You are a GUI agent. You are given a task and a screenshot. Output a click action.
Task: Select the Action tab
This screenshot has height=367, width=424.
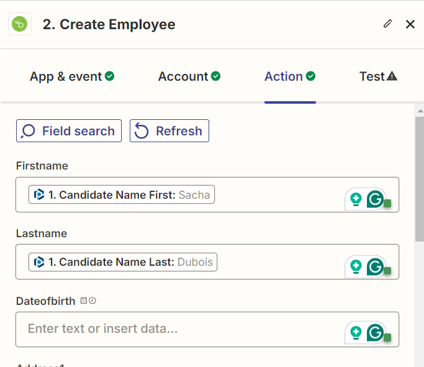(290, 76)
